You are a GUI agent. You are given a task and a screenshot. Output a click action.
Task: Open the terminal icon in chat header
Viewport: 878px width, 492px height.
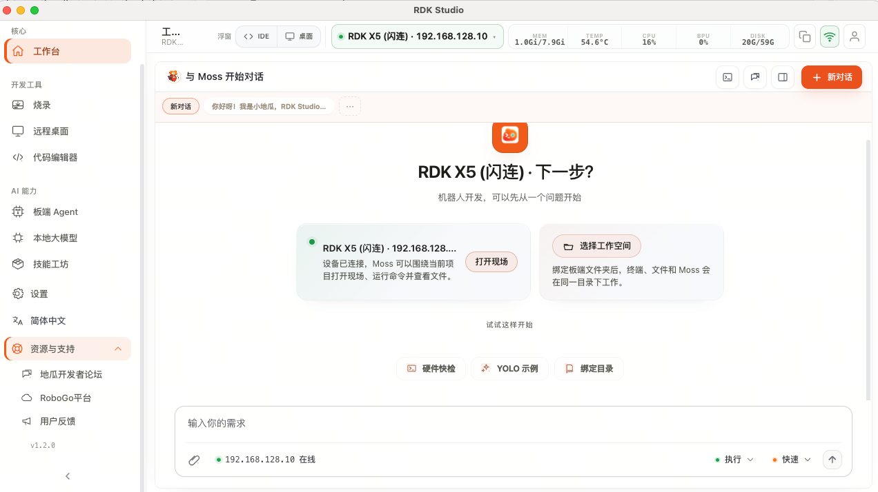coord(728,77)
